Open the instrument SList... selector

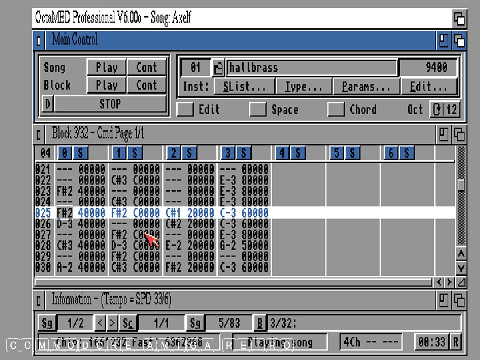(244, 87)
